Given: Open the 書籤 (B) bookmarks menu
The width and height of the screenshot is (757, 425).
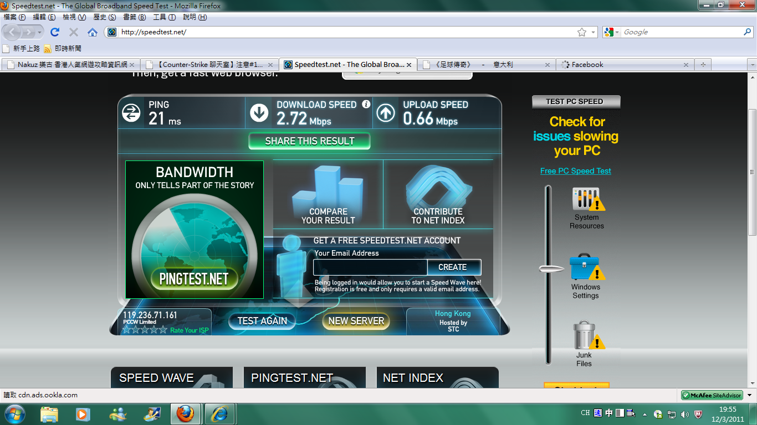Looking at the screenshot, I should tap(134, 17).
